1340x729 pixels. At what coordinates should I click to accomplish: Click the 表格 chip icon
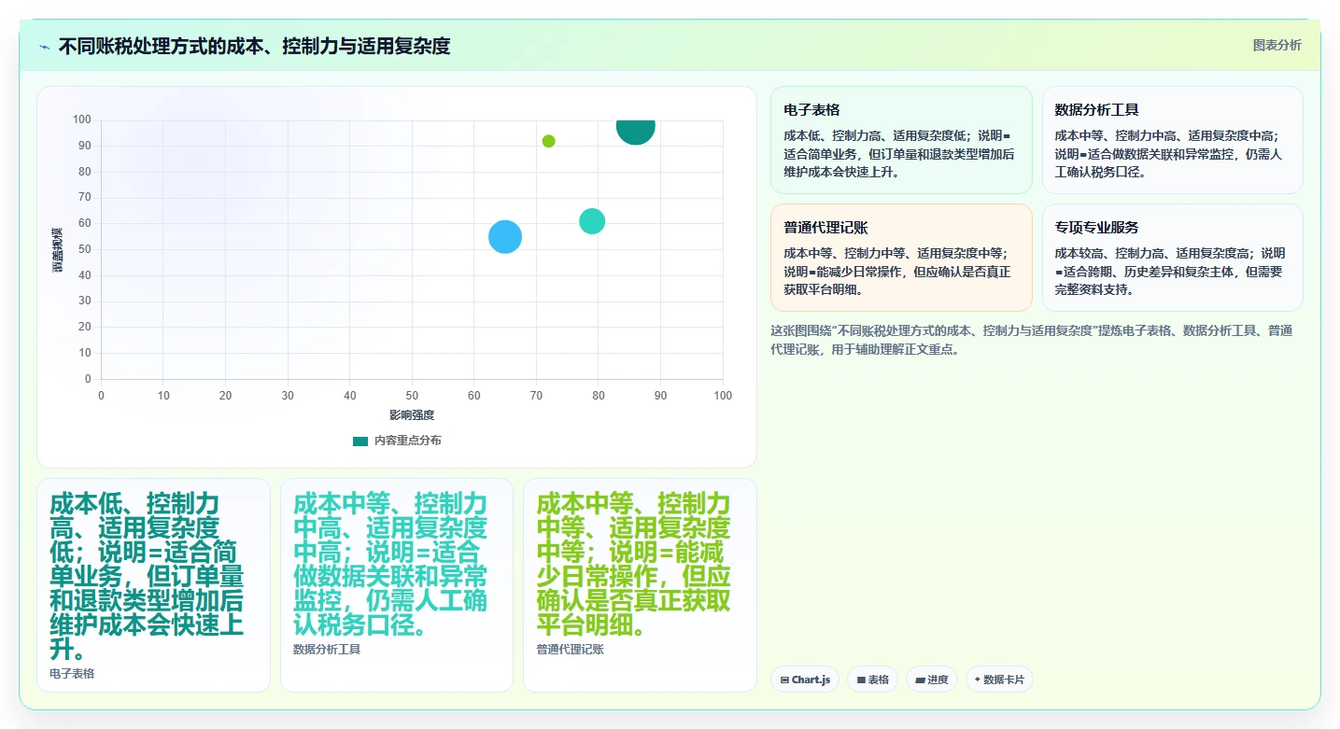coord(861,680)
